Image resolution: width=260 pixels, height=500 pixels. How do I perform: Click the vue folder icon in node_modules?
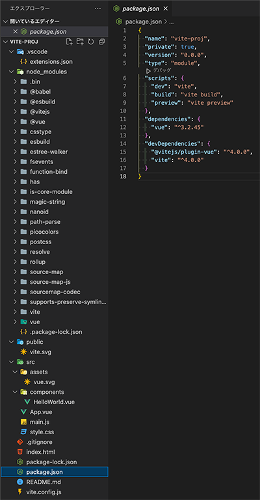(x=23, y=322)
